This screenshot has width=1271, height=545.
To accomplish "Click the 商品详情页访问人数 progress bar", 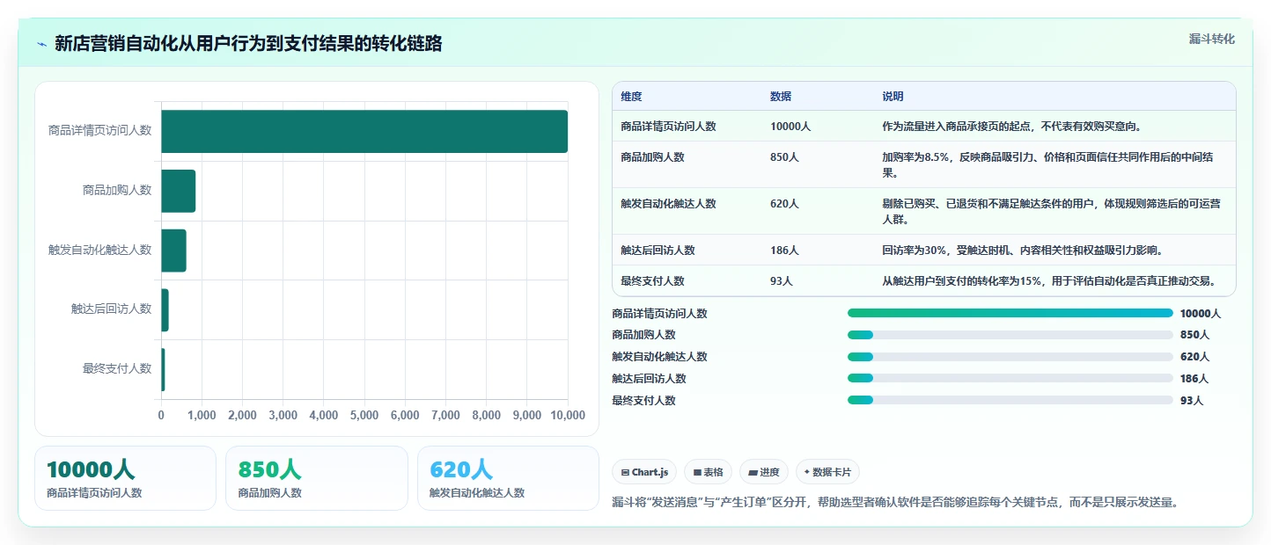I will point(1010,313).
